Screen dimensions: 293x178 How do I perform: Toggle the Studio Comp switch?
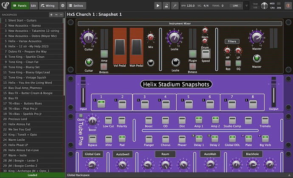coord(232,120)
